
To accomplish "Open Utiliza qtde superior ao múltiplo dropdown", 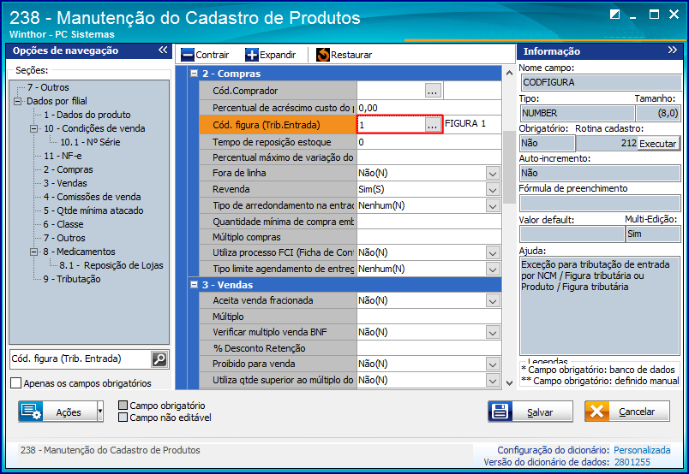I will 493,380.
